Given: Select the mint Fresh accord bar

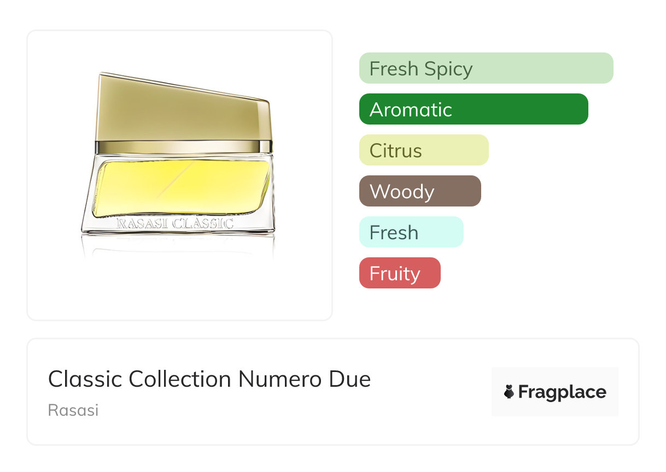Looking at the screenshot, I should pyautogui.click(x=411, y=232).
